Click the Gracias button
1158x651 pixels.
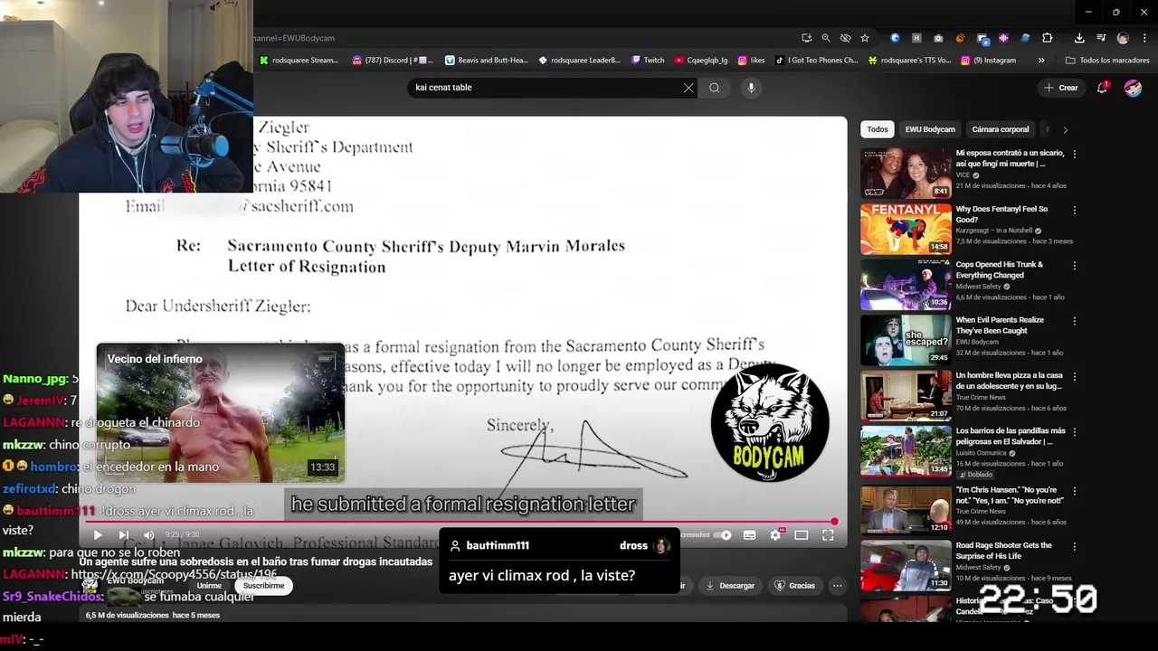(794, 586)
